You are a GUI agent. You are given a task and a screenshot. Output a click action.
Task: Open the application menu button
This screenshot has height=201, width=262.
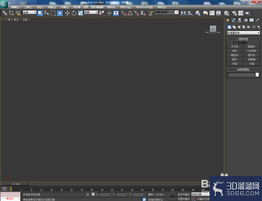point(4,4)
